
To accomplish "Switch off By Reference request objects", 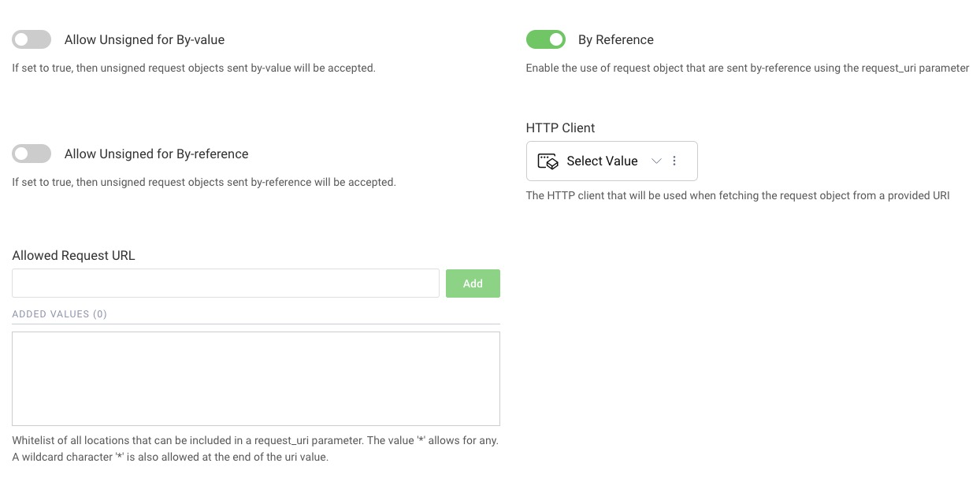I will click(545, 39).
